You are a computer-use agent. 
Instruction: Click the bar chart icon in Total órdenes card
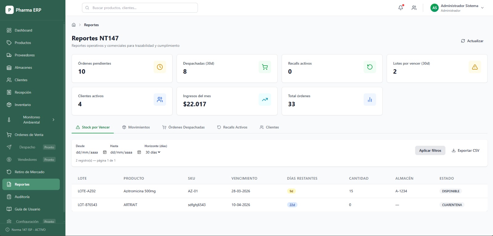click(x=370, y=100)
